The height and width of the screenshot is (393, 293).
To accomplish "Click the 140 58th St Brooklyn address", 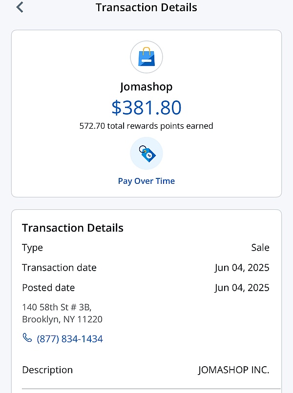I will (x=62, y=314).
